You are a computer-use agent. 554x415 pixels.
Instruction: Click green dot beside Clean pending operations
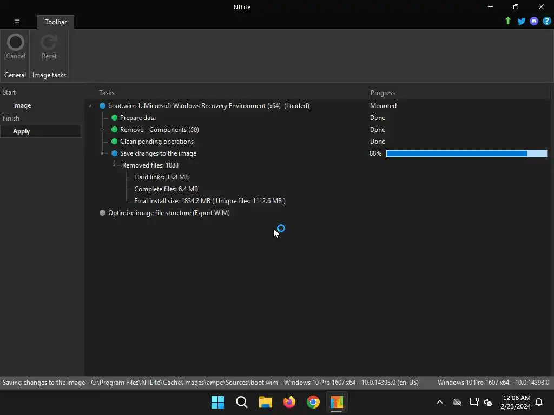(x=114, y=142)
